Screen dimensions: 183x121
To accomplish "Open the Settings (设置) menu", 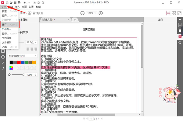I will 31,7.
